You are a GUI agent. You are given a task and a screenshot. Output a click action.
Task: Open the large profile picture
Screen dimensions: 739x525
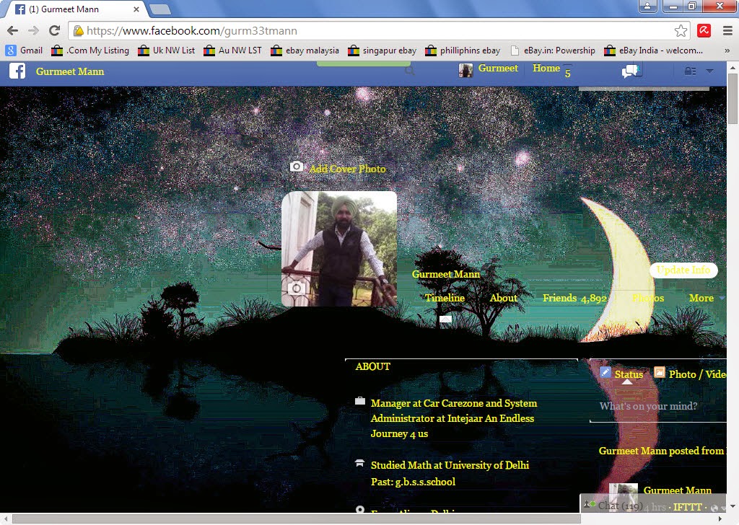339,249
